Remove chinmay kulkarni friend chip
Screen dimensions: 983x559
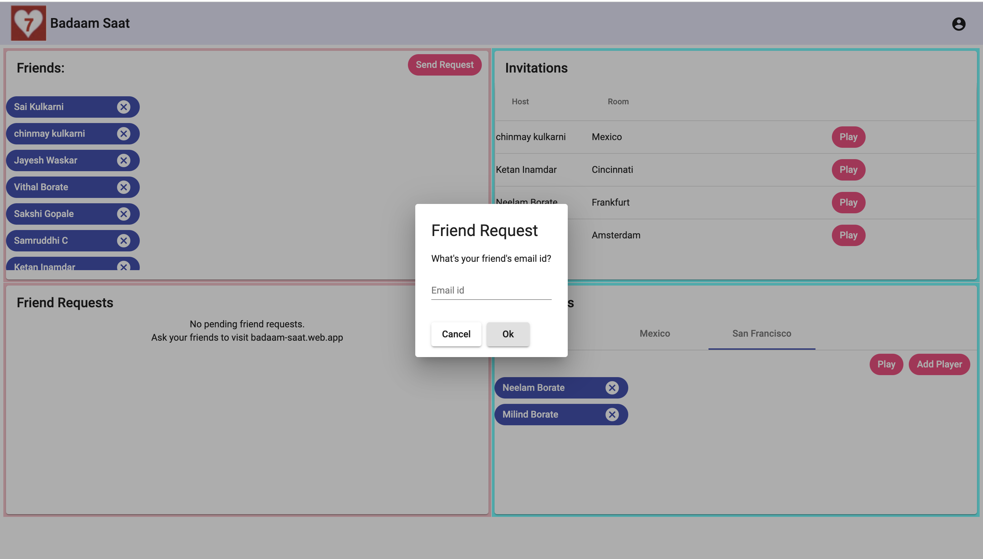click(124, 134)
